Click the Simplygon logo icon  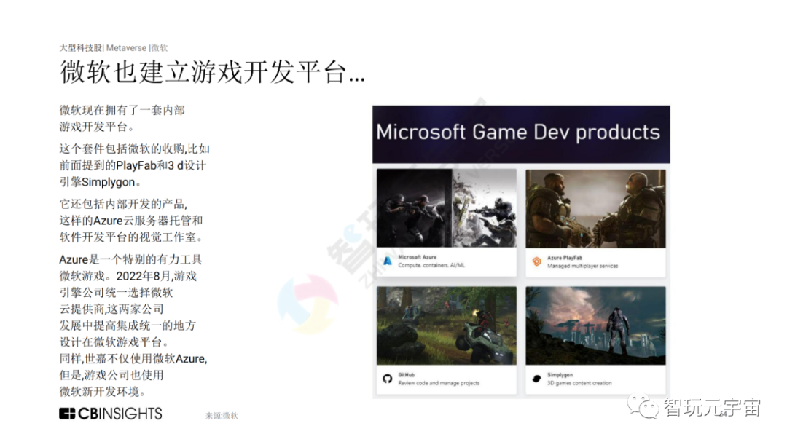click(536, 379)
